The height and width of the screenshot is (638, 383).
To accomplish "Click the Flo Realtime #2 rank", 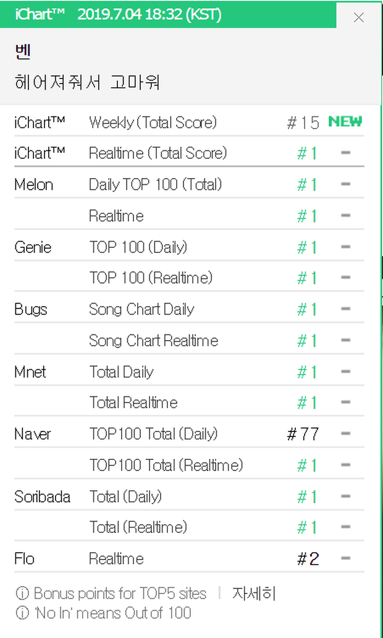I will (308, 559).
